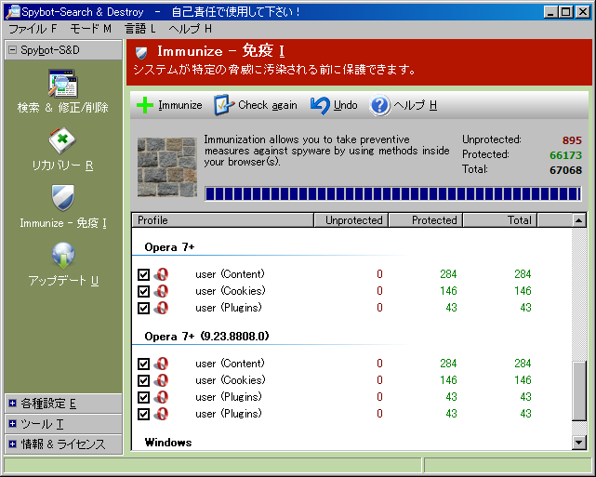Click the Protected count 66173
596x477 pixels.
pyautogui.click(x=565, y=155)
